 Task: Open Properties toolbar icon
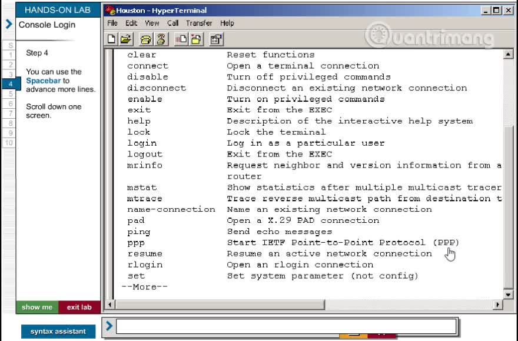[216, 39]
